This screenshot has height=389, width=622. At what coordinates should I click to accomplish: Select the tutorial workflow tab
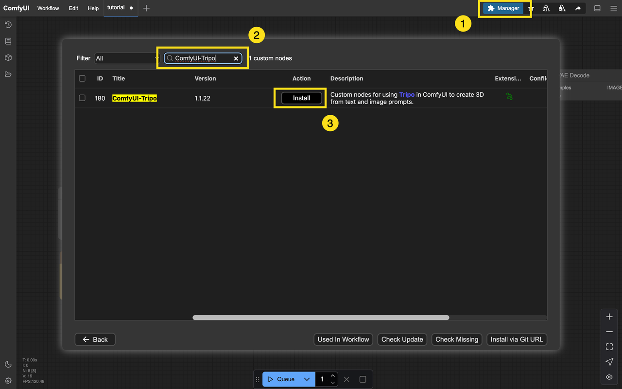[x=120, y=8]
